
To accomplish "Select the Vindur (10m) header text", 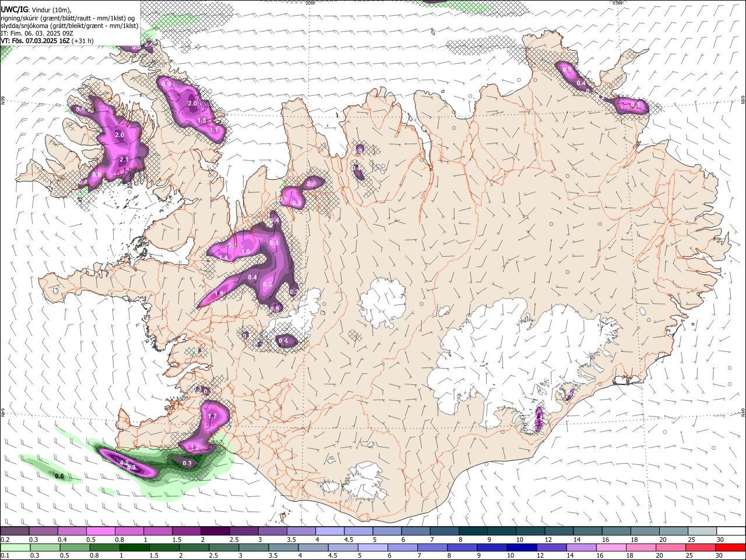I will point(52,10).
